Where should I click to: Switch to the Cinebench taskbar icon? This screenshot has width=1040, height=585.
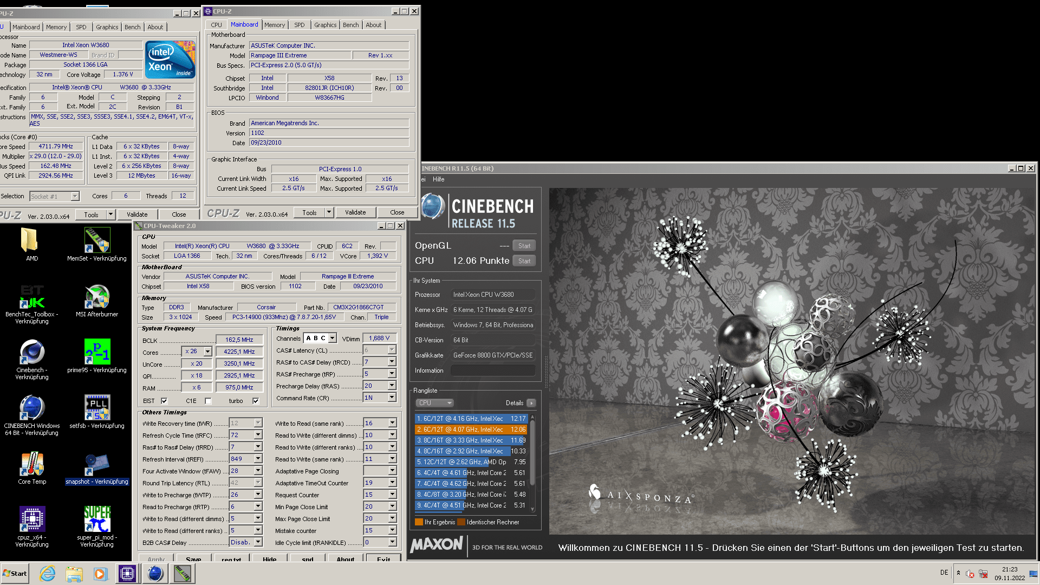[x=155, y=574]
